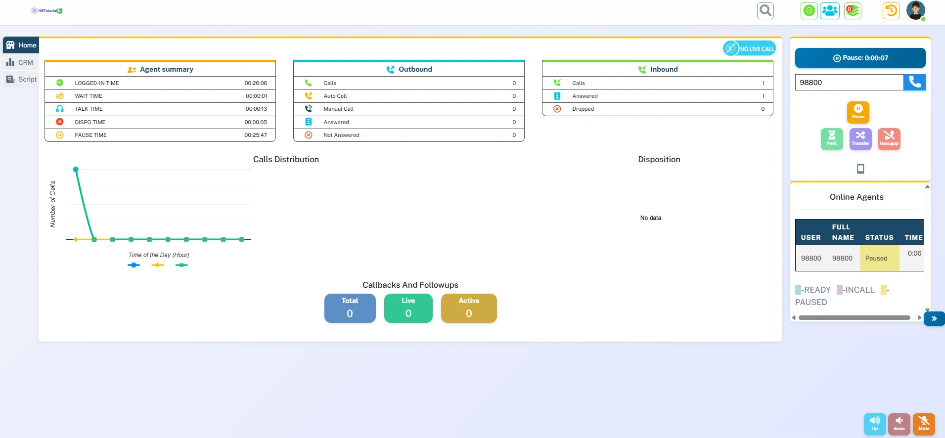Click the Outbound Calls green phone icon

(x=309, y=83)
